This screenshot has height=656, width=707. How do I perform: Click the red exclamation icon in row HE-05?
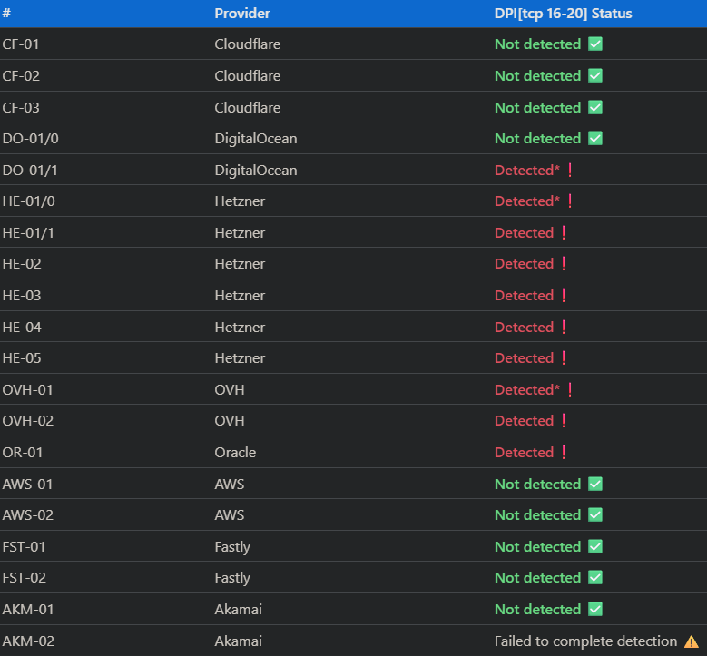pyautogui.click(x=564, y=358)
